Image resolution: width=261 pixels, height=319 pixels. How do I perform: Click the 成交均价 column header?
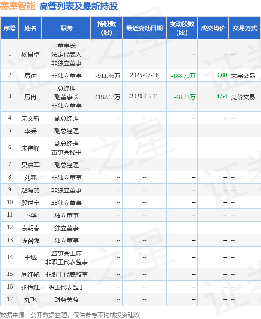[x=213, y=28]
